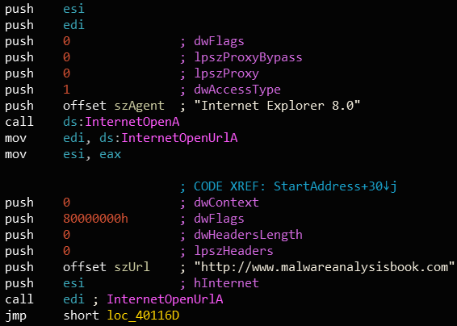Jump to loc_40116D label

click(143, 316)
